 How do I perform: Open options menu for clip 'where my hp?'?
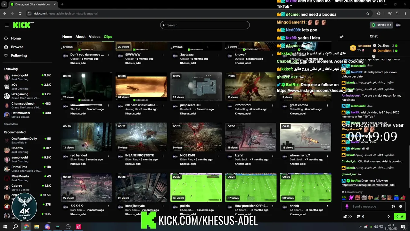327,156
